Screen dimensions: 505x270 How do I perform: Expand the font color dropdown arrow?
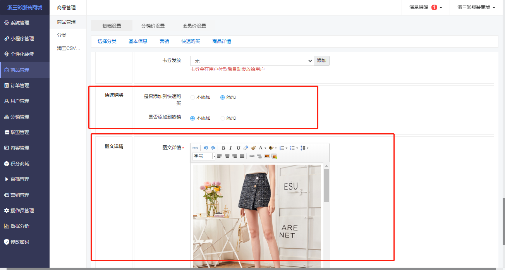click(x=265, y=148)
